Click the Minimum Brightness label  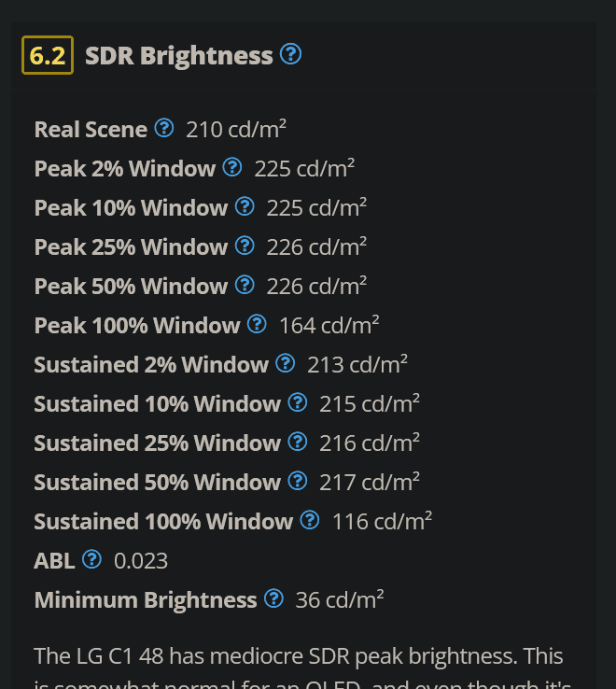pyautogui.click(x=145, y=600)
